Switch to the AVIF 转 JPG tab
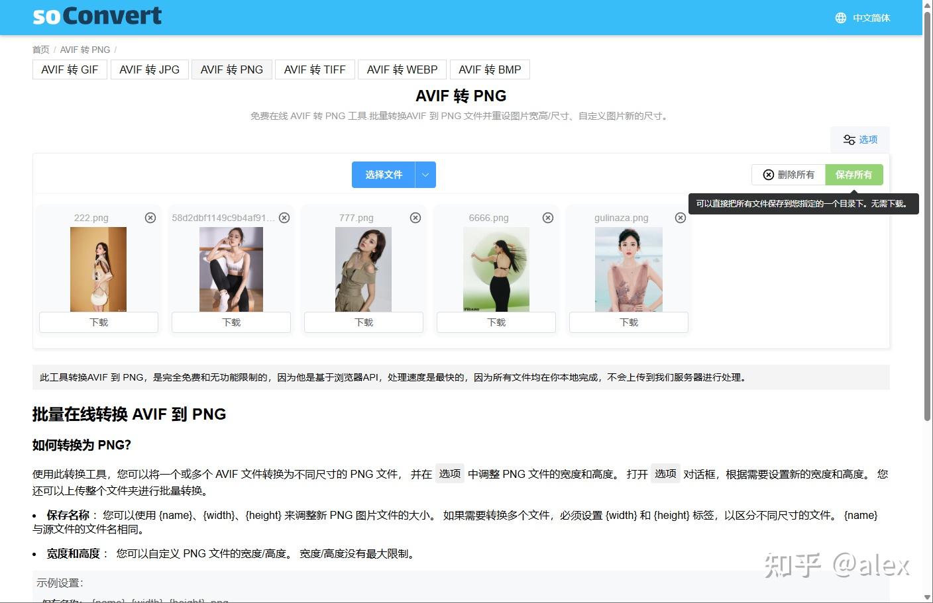This screenshot has height=603, width=933. point(149,69)
